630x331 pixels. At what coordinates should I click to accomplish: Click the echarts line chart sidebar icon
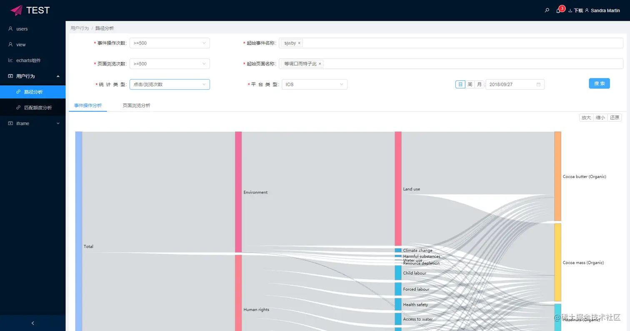tap(11, 60)
